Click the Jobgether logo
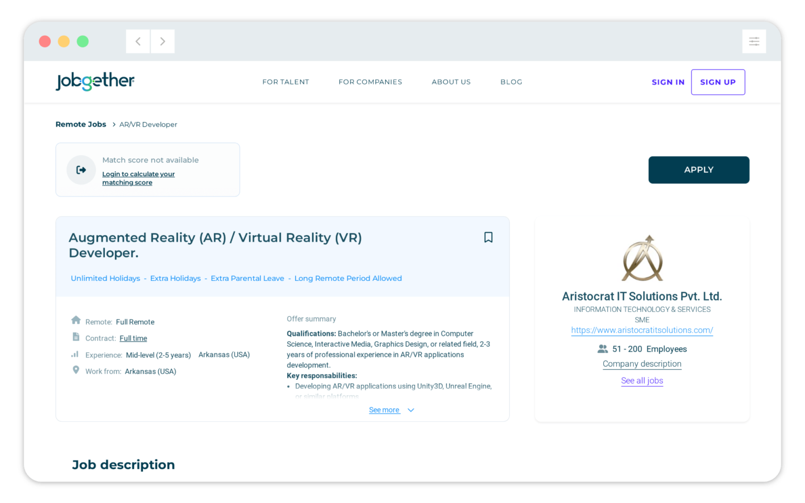Viewport: 805px width, 503px height. coord(95,81)
